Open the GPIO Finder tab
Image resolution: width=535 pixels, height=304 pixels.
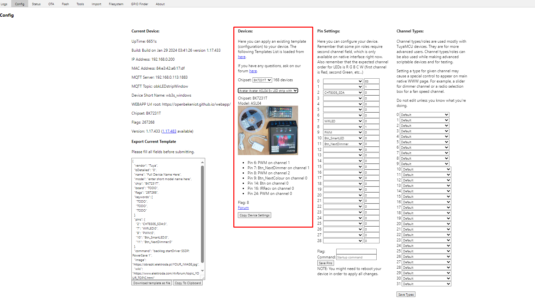(139, 4)
